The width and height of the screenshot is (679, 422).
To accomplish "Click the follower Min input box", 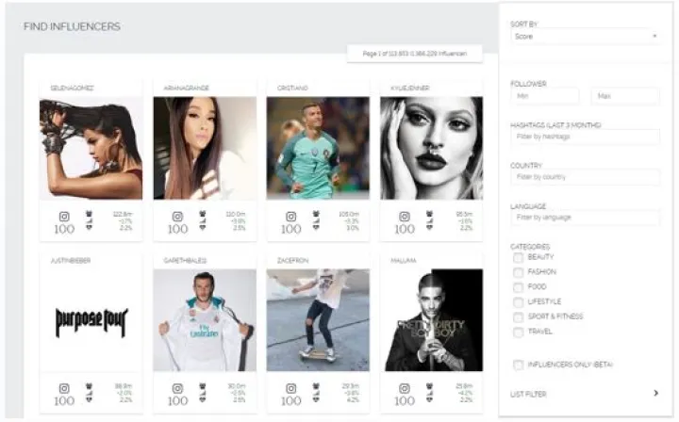I will [x=544, y=97].
